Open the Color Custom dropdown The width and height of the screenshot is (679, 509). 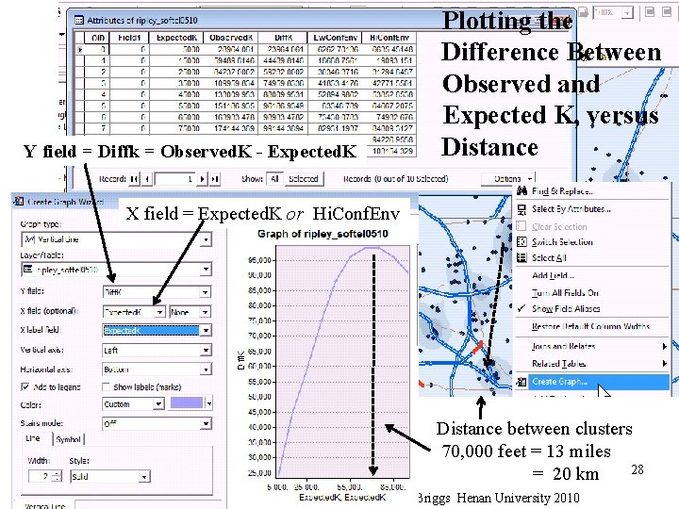[159, 403]
